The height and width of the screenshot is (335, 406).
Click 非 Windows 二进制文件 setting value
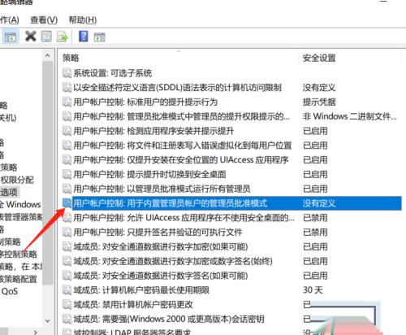coord(350,116)
